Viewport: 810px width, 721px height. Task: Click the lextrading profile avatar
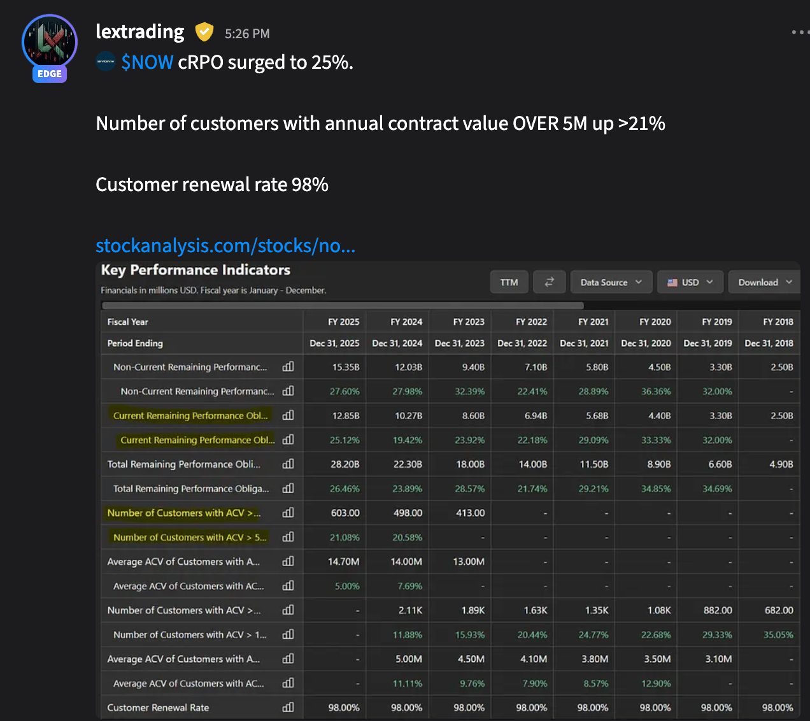(x=50, y=43)
